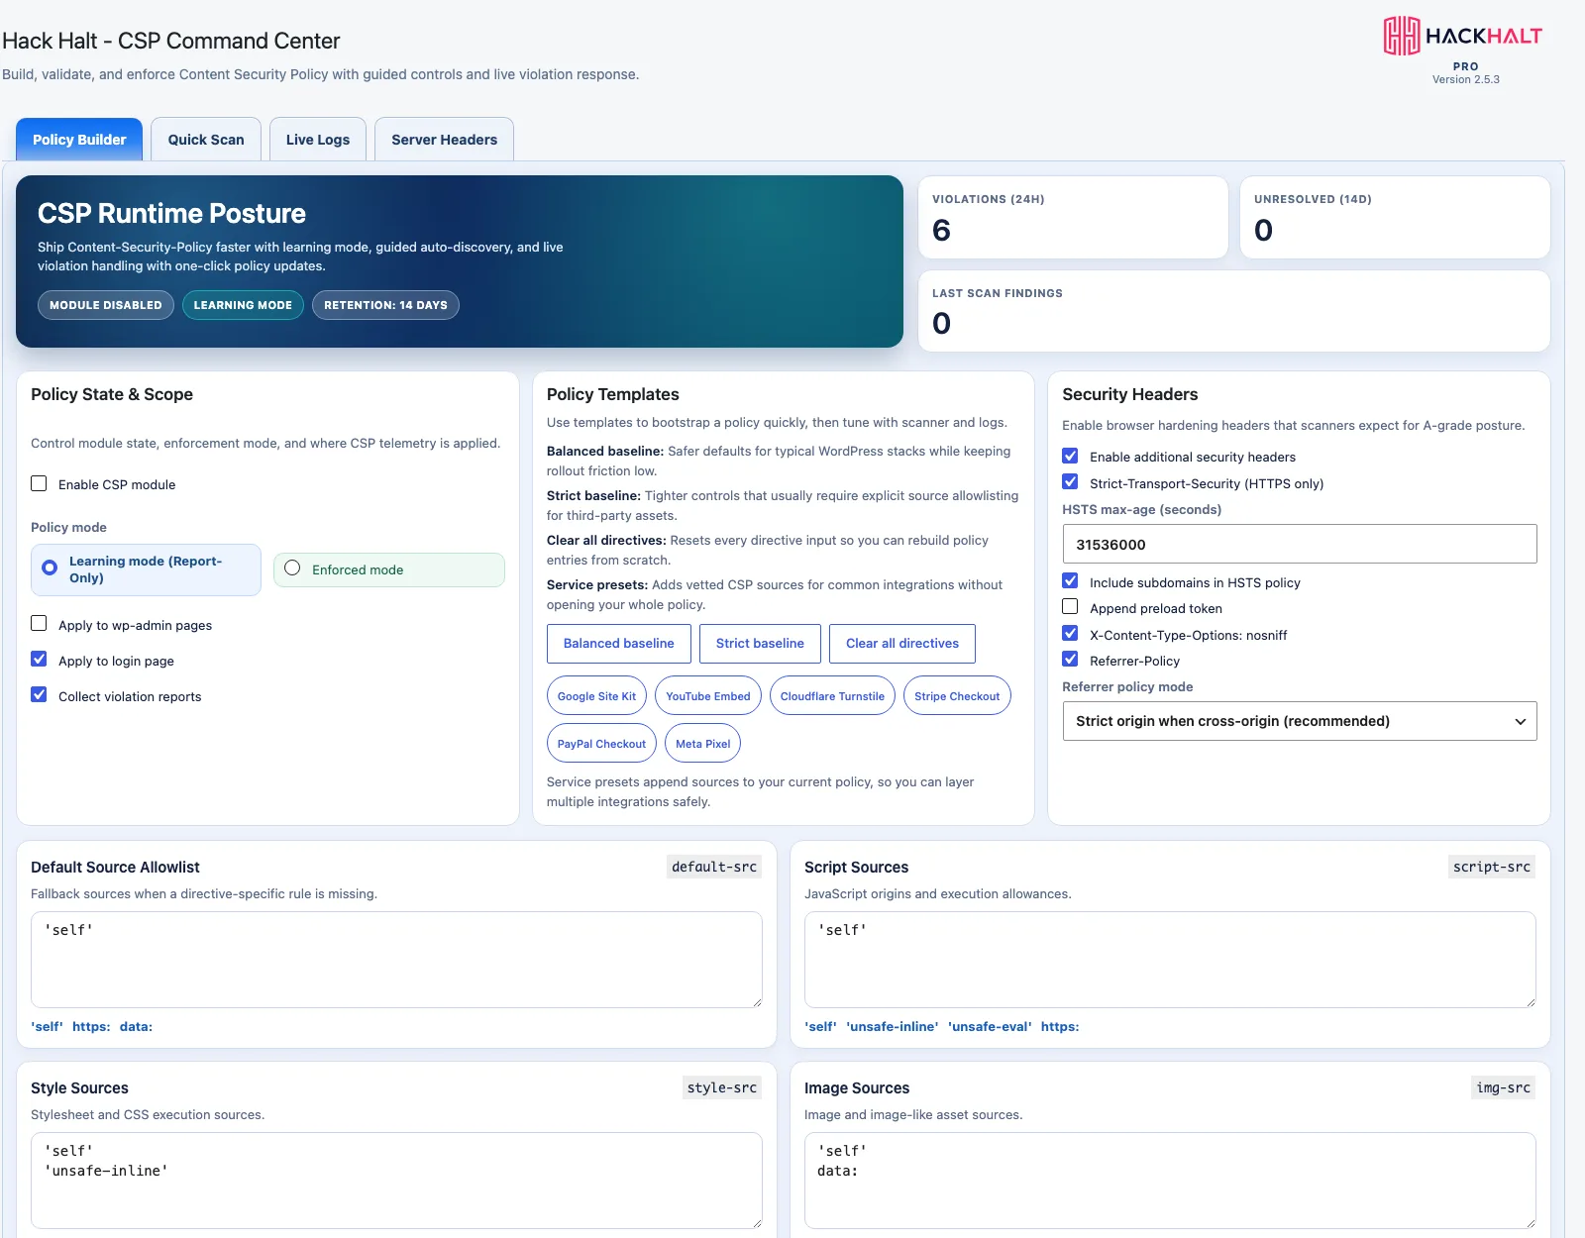
Task: Apply the Balanced baseline template
Action: [619, 644]
